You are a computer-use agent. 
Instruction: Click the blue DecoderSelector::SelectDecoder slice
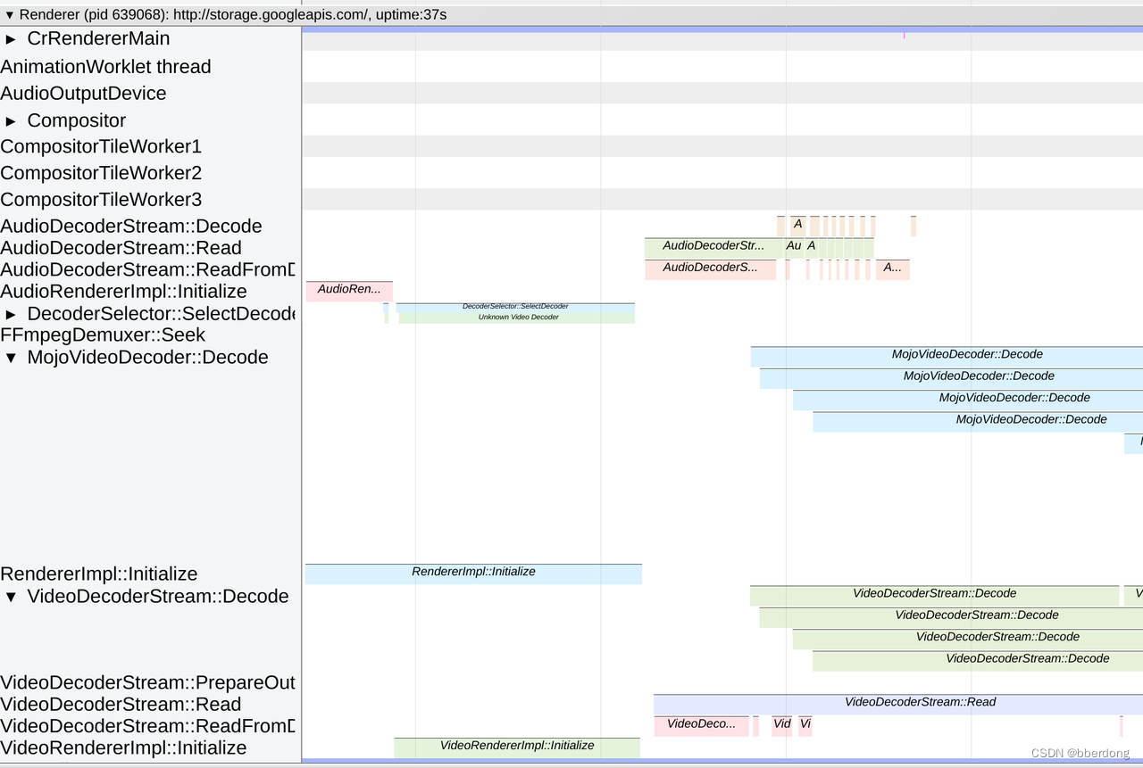tap(515, 308)
